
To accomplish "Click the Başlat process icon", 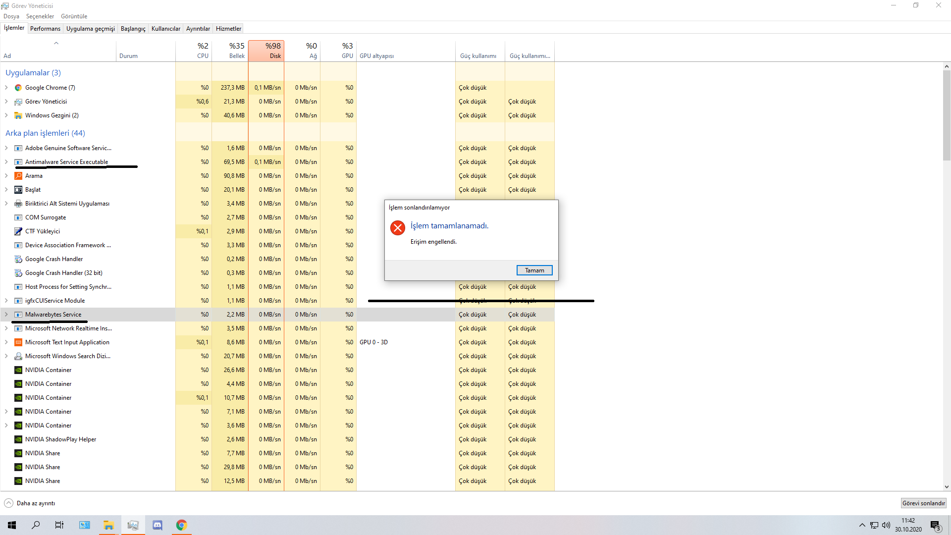I will (18, 190).
